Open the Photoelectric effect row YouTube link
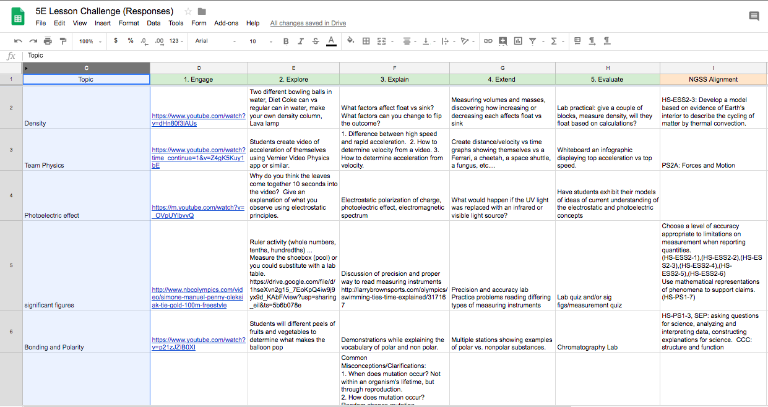Image resolution: width=768 pixels, height=407 pixels. click(x=198, y=212)
